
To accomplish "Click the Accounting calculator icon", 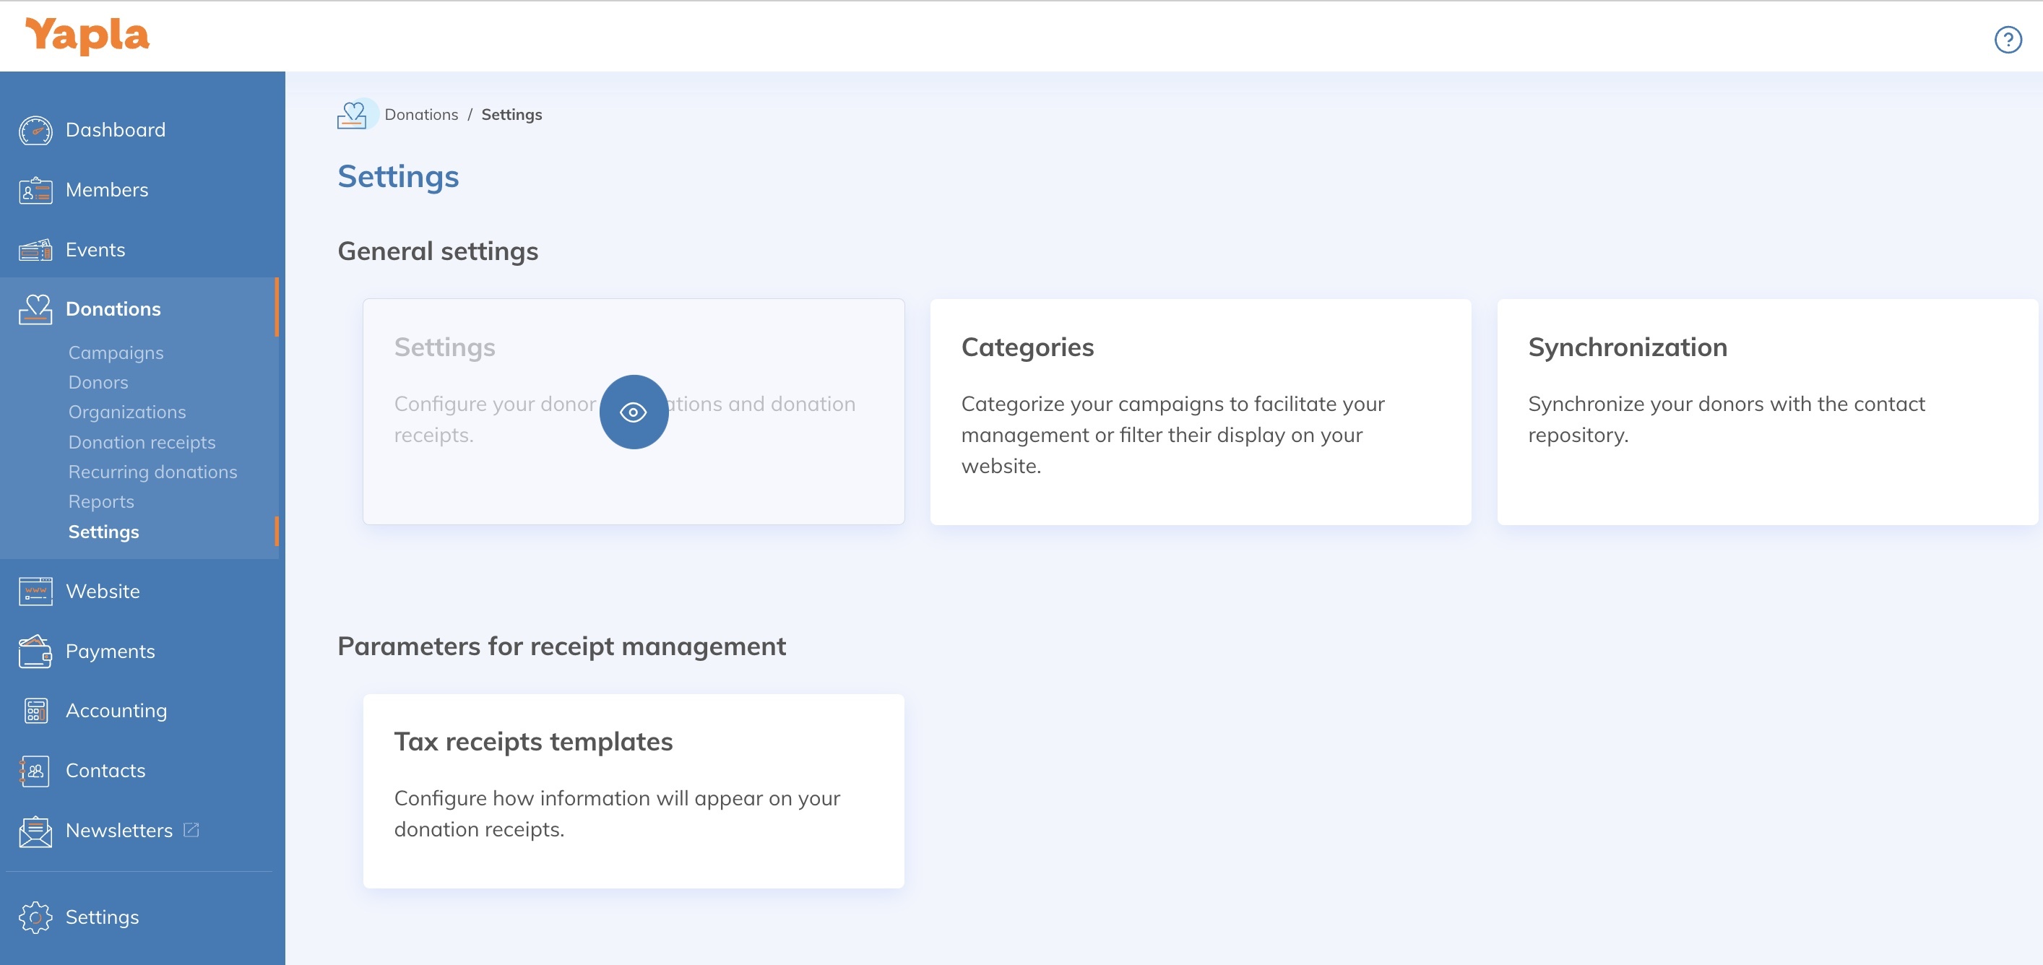I will coord(35,711).
